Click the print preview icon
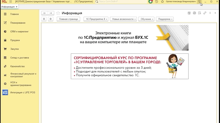Viewport: 220px width, 123px height. (199, 13)
